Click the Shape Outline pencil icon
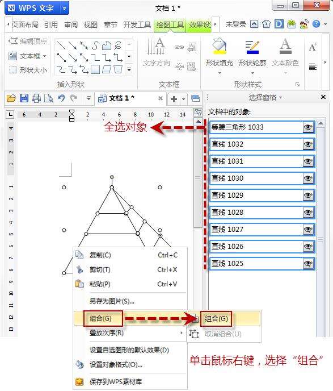The height and width of the screenshot is (391, 333). click(x=252, y=47)
